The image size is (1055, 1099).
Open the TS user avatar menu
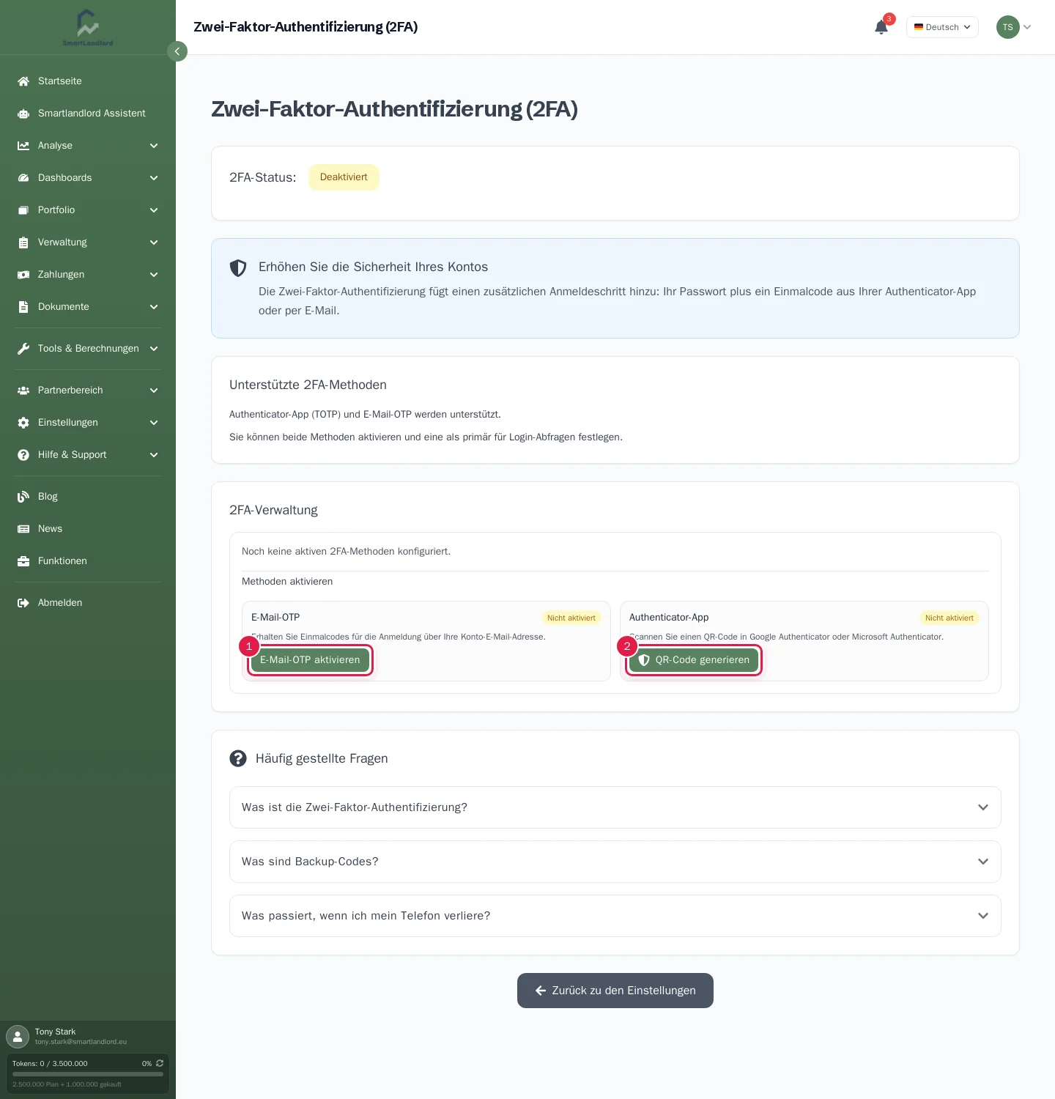pyautogui.click(x=1014, y=27)
